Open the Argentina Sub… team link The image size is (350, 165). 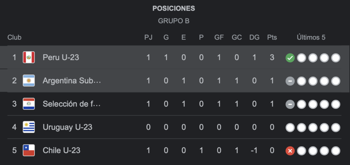tap(72, 81)
